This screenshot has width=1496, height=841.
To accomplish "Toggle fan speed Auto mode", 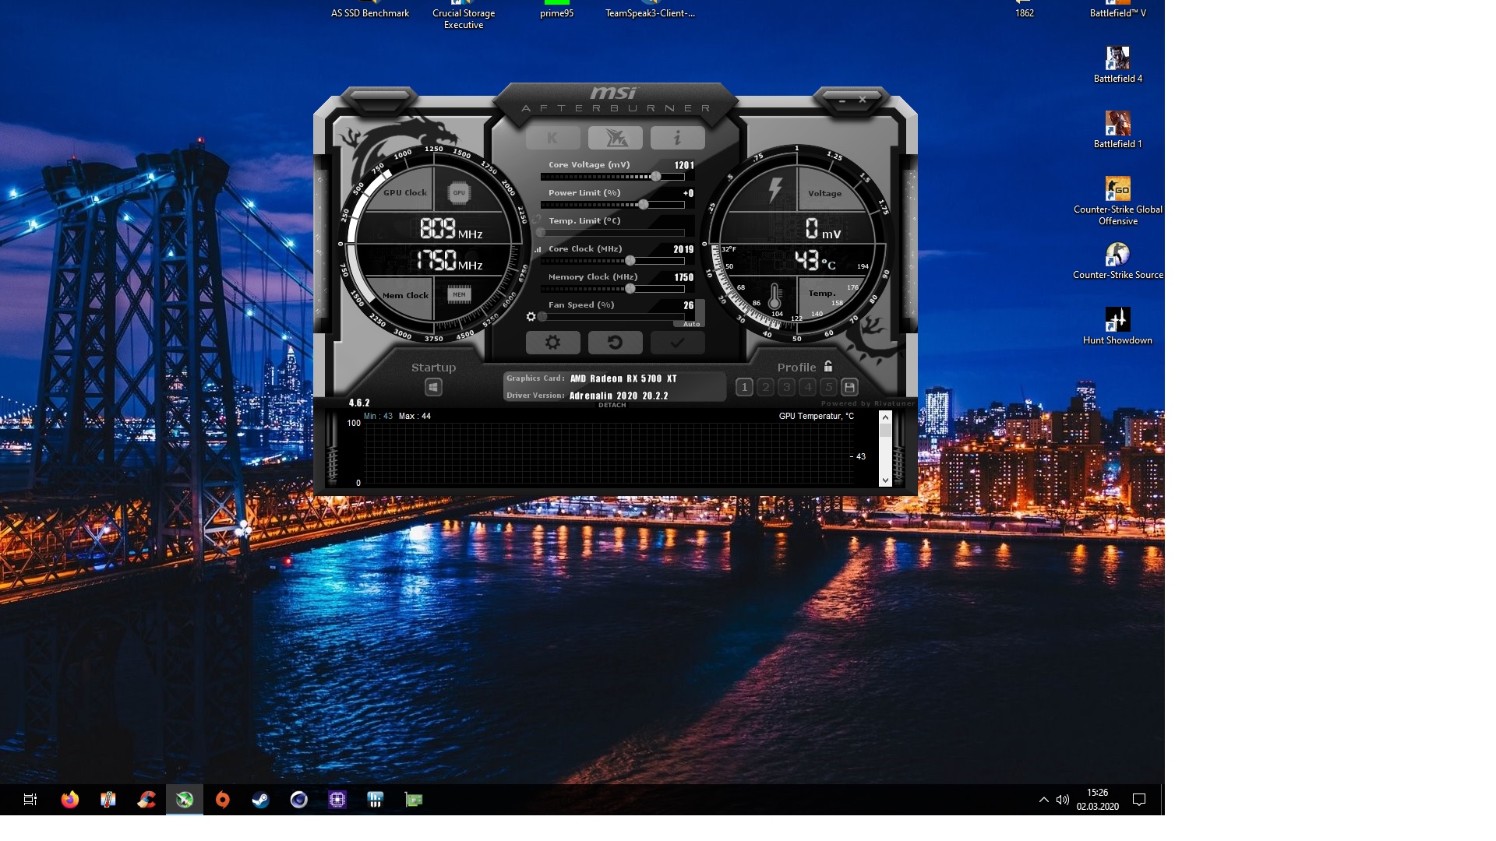I will click(x=691, y=323).
